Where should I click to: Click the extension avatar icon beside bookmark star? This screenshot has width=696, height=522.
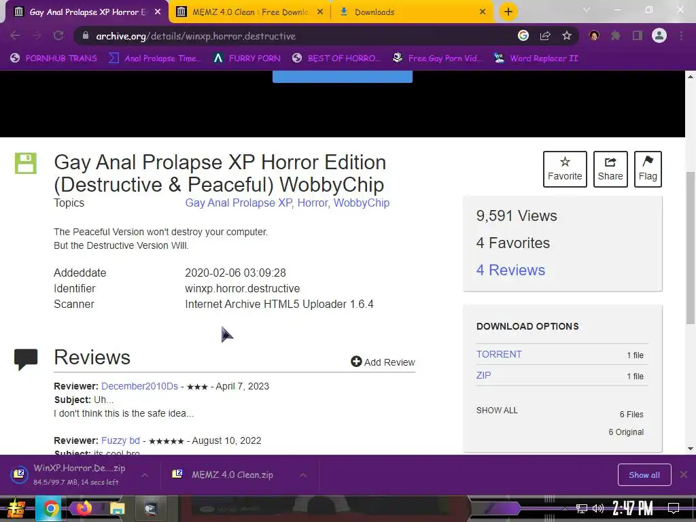click(594, 36)
